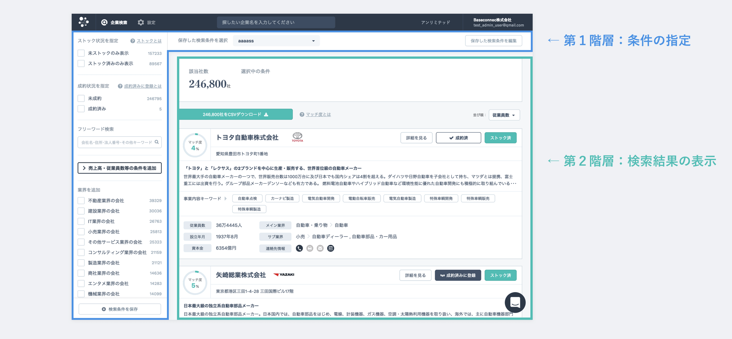732x339 pixels.
Task: Check 製造業界の会社 checkbox
Action: point(81,263)
